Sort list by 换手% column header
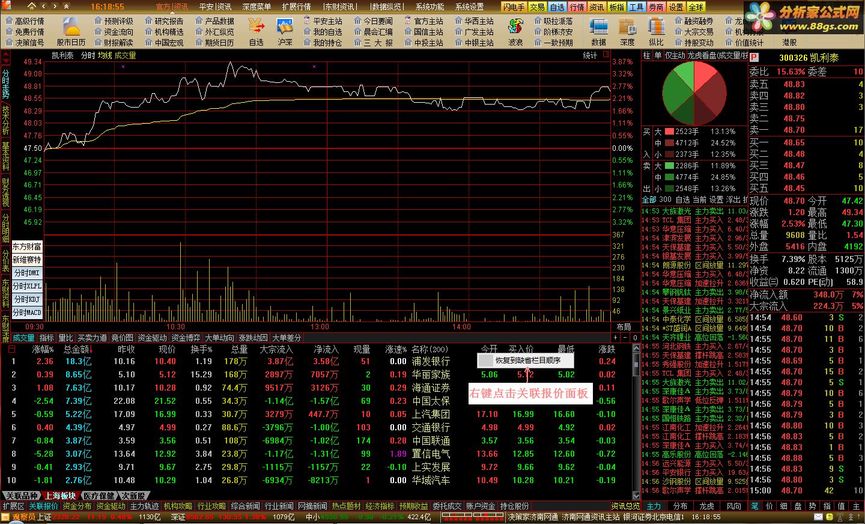This screenshot has width=865, height=524. pyautogui.click(x=201, y=349)
